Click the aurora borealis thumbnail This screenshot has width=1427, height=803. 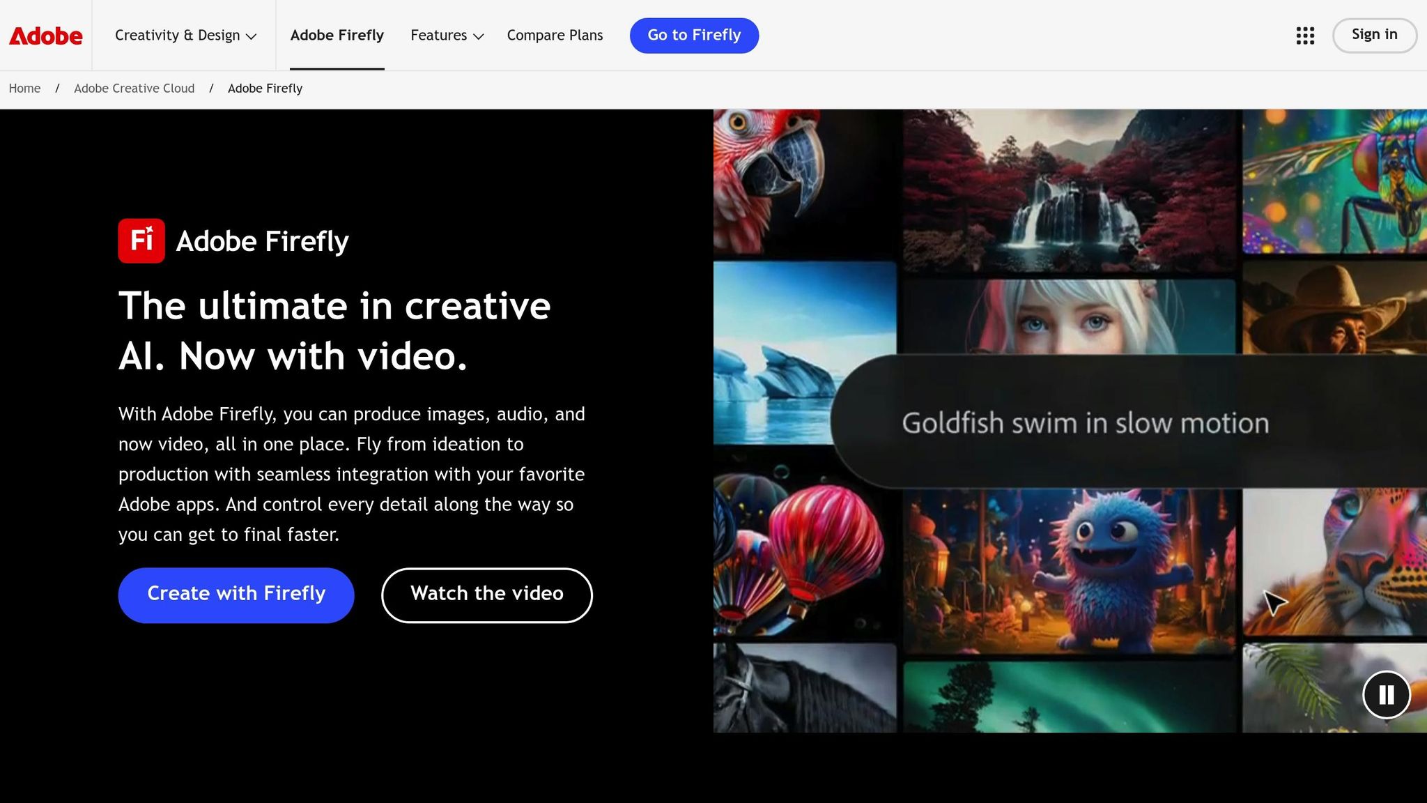(1070, 696)
